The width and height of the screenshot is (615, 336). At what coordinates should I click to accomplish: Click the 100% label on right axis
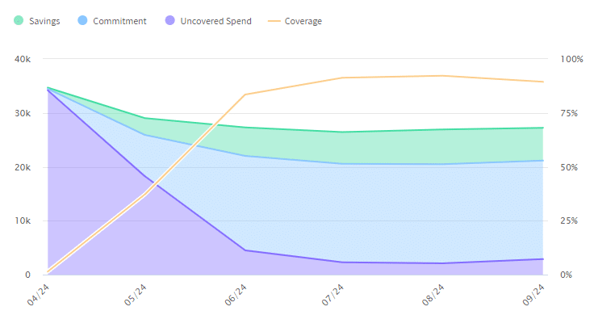point(572,60)
